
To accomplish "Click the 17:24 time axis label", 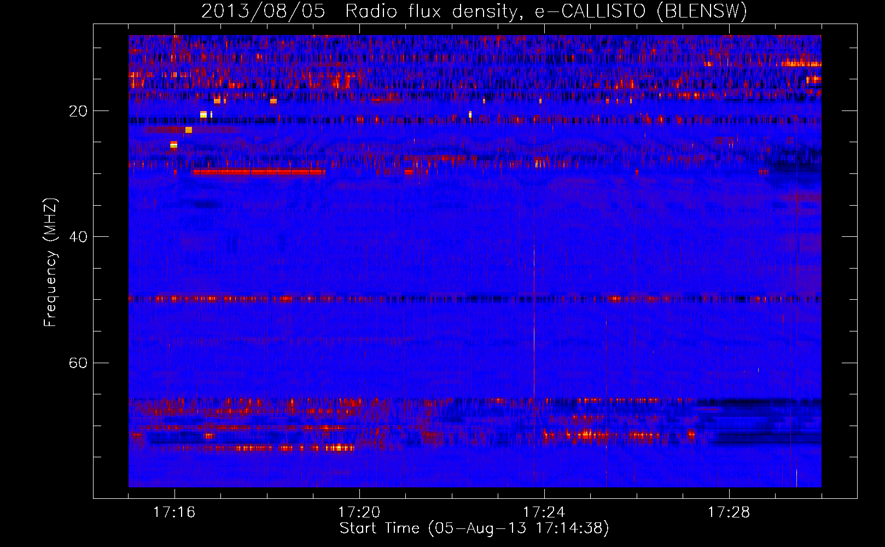I will [544, 513].
